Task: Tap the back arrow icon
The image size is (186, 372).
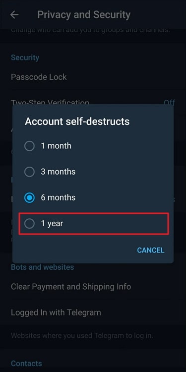Action: [14, 15]
